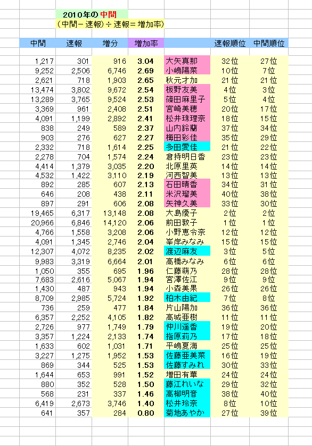The image size is (312, 446).
Task: Click the value 20,966 in 中間 column
Action: point(38,223)
